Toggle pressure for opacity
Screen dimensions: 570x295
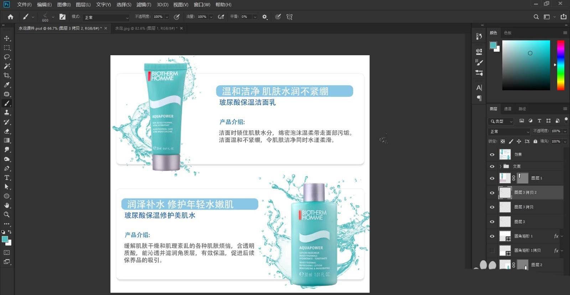[176, 17]
